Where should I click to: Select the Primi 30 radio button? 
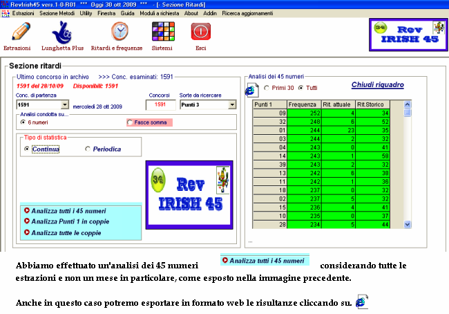coord(267,88)
